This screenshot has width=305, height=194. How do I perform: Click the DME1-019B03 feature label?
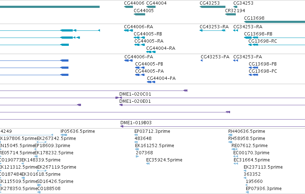pyautogui.click(x=136, y=123)
